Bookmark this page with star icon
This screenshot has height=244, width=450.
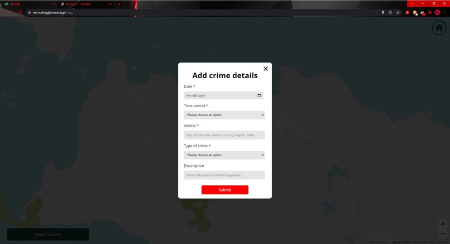click(x=398, y=12)
